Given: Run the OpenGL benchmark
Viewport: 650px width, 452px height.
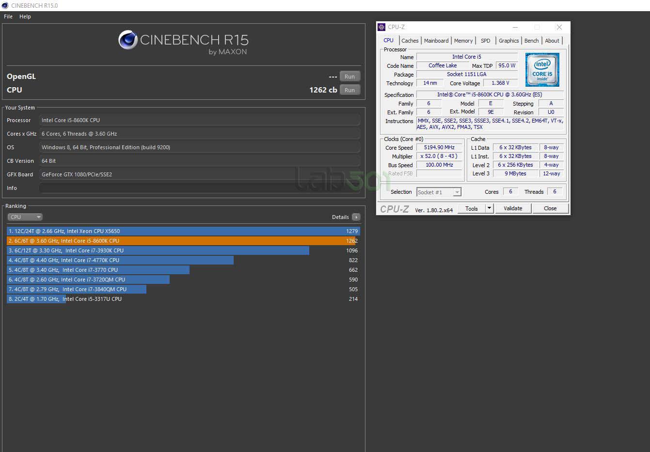Looking at the screenshot, I should [x=350, y=77].
